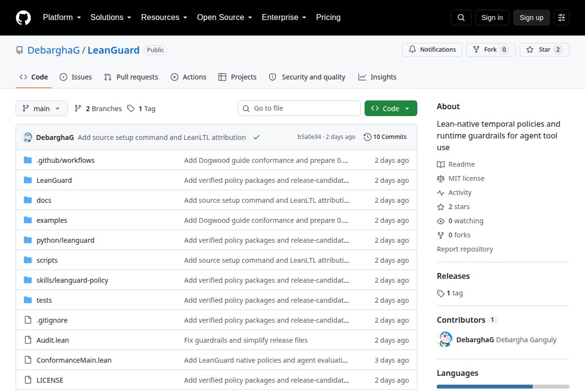Click the examples folder icon
585x390 pixels.
28,220
